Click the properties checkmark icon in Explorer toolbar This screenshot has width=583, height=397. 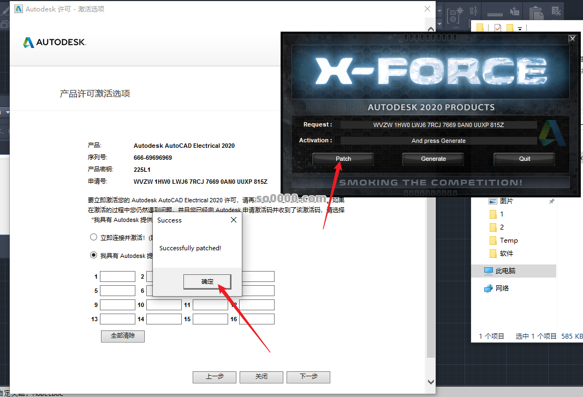pyautogui.click(x=498, y=28)
